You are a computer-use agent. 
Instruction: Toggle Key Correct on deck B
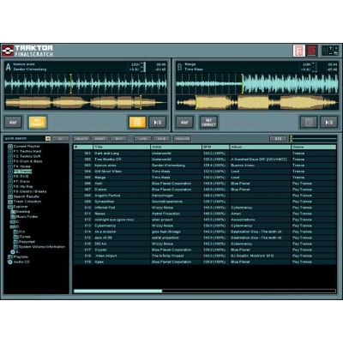208,123
